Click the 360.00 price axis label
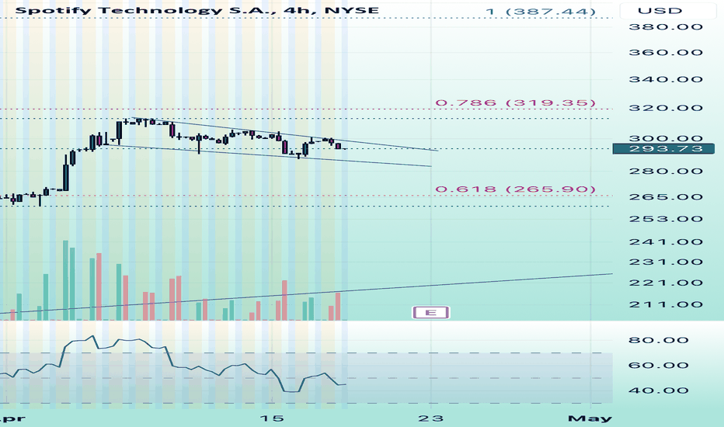Image resolution: width=724 pixels, height=427 pixels. pyautogui.click(x=666, y=53)
